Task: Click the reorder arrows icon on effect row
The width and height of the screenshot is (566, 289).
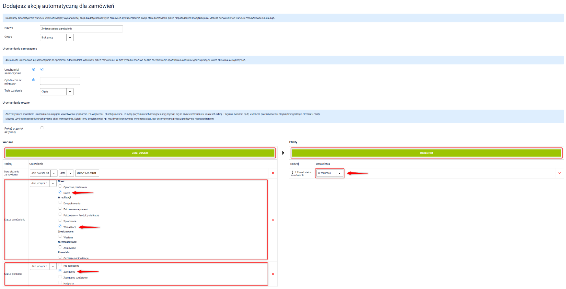Action: [292, 172]
